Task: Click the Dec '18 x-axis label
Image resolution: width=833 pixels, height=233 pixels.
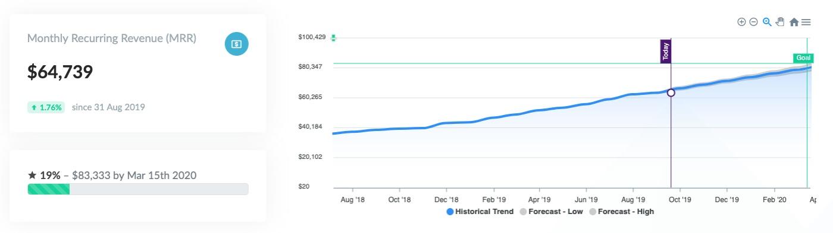Action: tap(446, 200)
